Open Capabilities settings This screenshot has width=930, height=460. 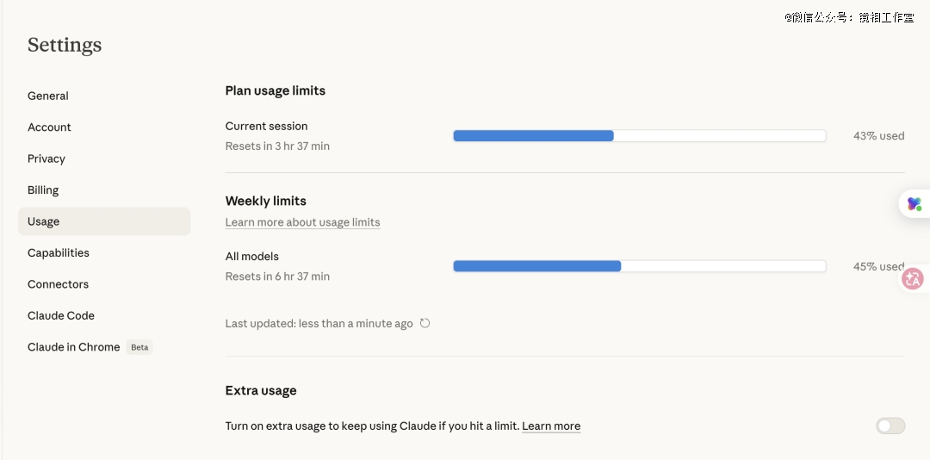[59, 253]
